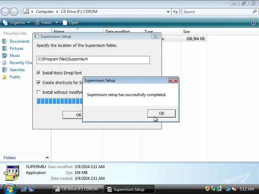259x194 pixels.
Task: Open Explorer help icon
Action: (x=253, y=23)
